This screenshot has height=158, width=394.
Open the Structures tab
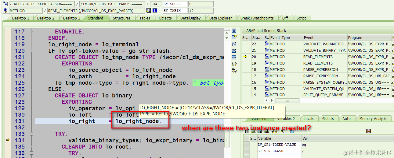coord(121,18)
